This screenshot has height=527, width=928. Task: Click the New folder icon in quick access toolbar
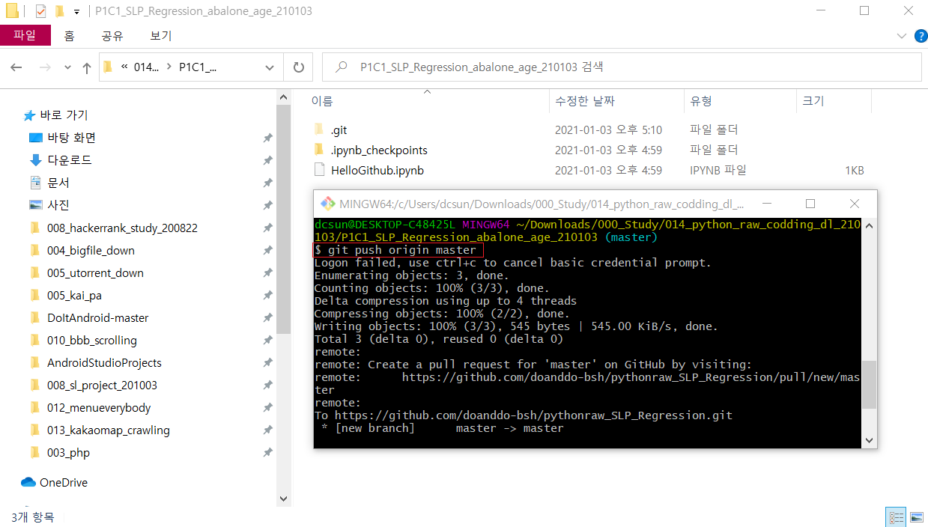pyautogui.click(x=59, y=11)
